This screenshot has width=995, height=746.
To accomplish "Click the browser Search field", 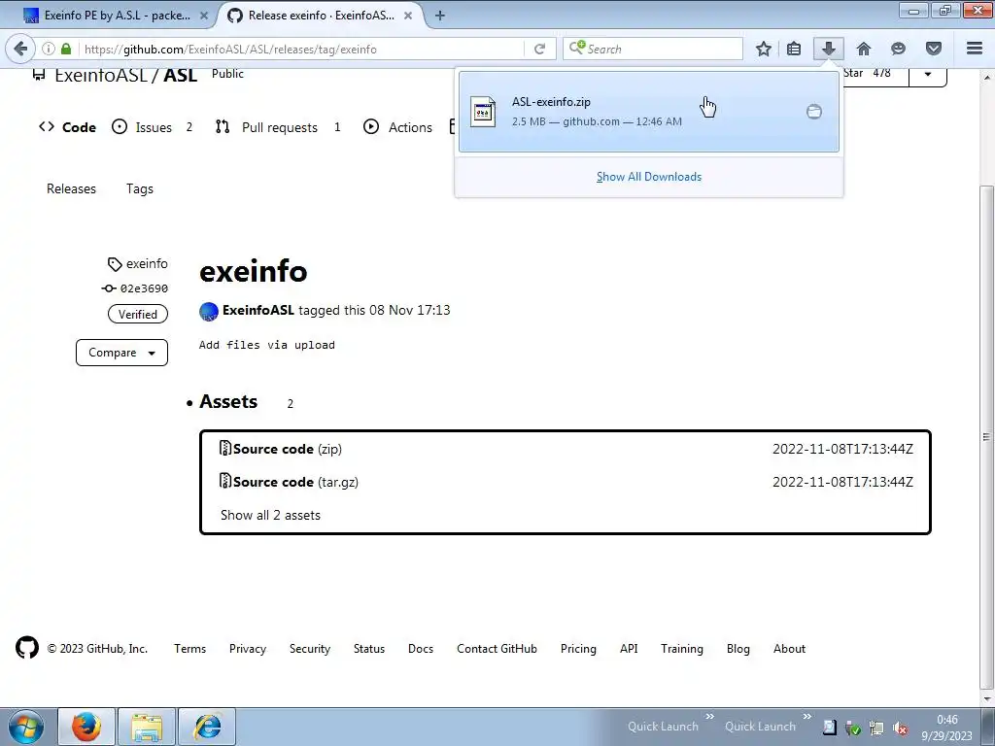I will (x=652, y=49).
